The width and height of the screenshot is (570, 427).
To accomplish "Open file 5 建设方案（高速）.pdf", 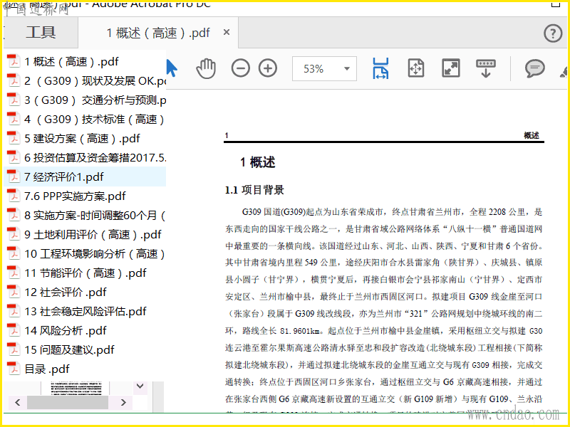I will [82, 139].
